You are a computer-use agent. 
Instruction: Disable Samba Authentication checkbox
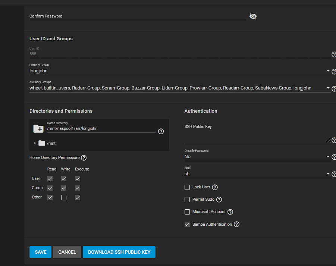(x=187, y=225)
